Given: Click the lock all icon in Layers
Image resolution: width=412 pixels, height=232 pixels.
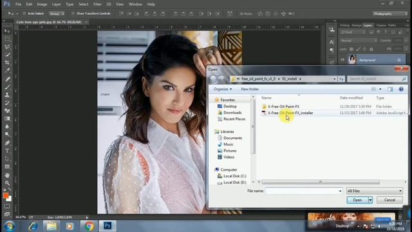Looking at the screenshot, I should point(371,49).
